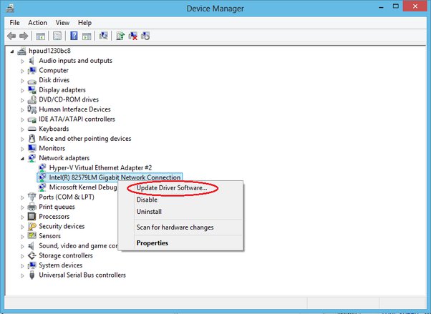Click the Forward arrow toolbar icon
The image size is (431, 314).
click(24, 36)
